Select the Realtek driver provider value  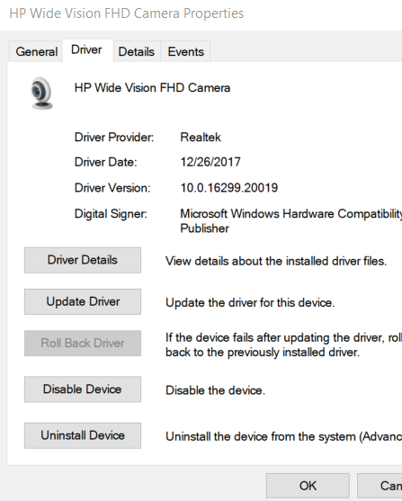tap(201, 138)
